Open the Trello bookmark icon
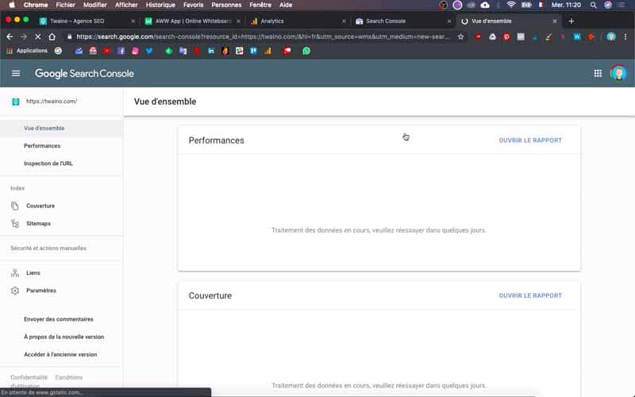 [x=253, y=51]
